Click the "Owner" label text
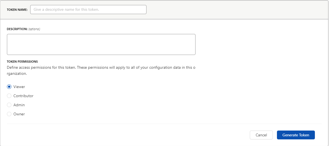The image size is (329, 146). pyautogui.click(x=19, y=114)
